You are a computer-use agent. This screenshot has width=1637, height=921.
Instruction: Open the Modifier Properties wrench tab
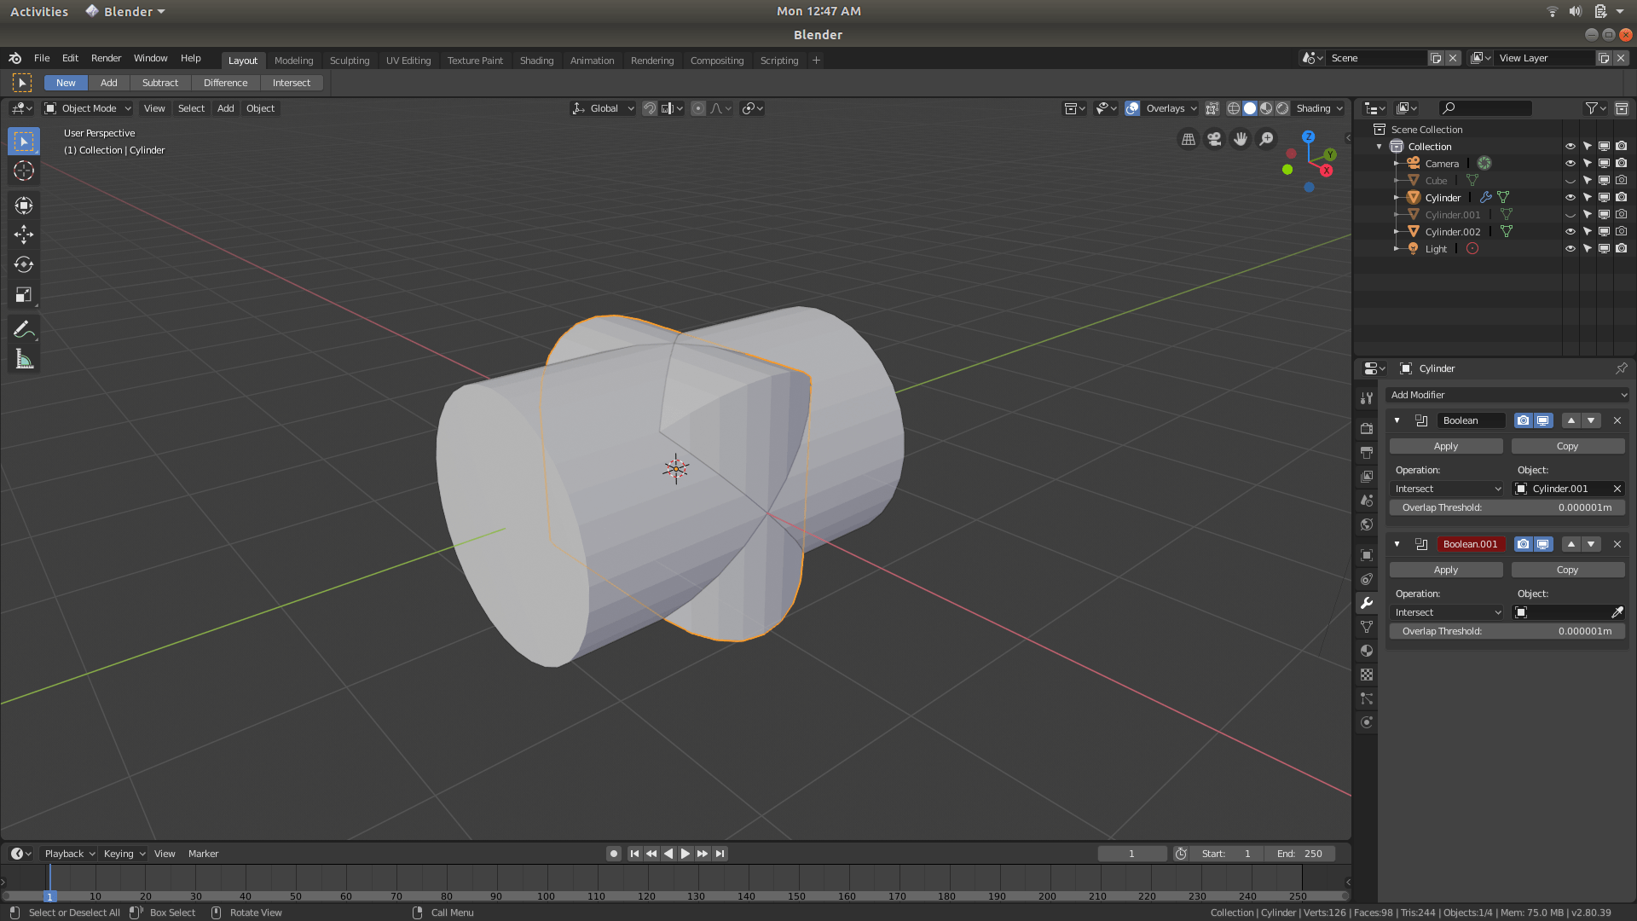[1367, 603]
